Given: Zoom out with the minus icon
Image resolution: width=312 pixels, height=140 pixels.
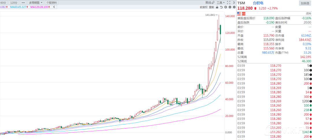Looking at the screenshot, I should coord(230,7).
